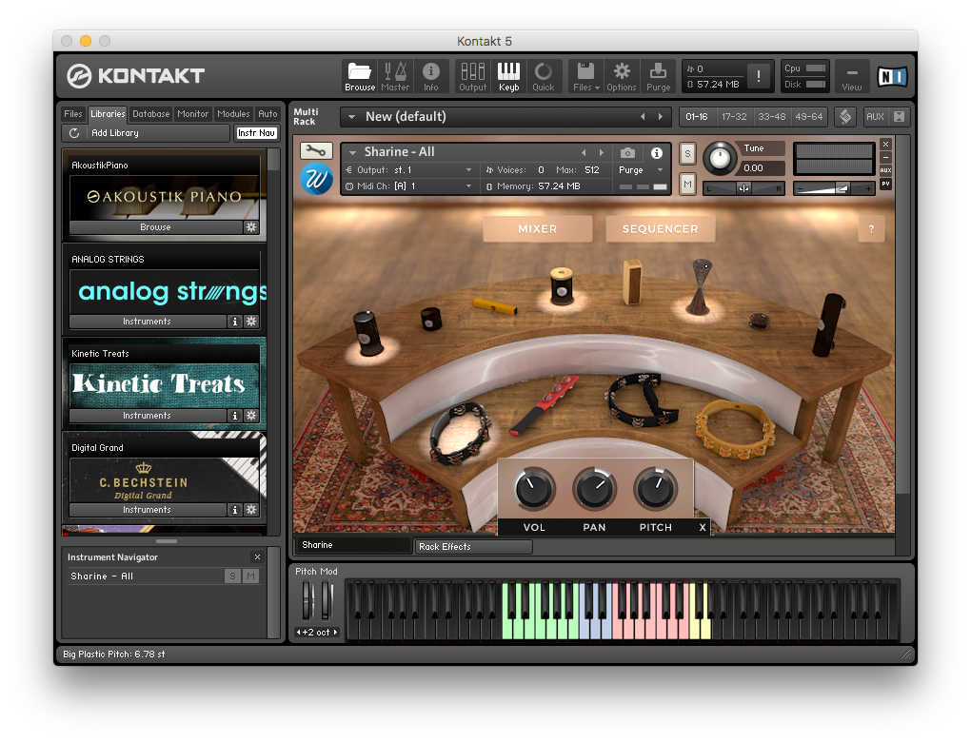
Task: Select the red stick tambourine instrument
Action: coord(545,403)
